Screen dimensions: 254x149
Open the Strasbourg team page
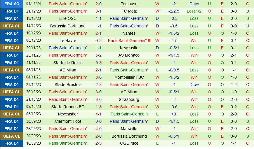[x=129, y=99]
